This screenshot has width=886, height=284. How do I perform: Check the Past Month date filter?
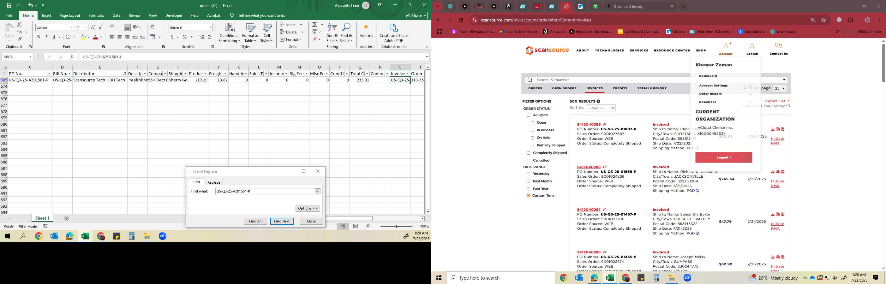coord(529,181)
